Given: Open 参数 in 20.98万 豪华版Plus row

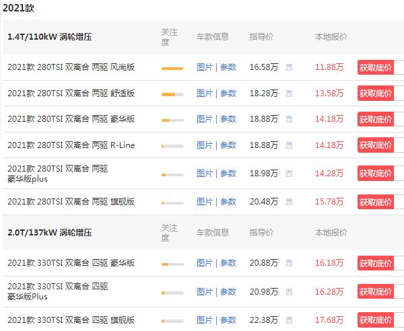Looking at the screenshot, I should coord(228,292).
